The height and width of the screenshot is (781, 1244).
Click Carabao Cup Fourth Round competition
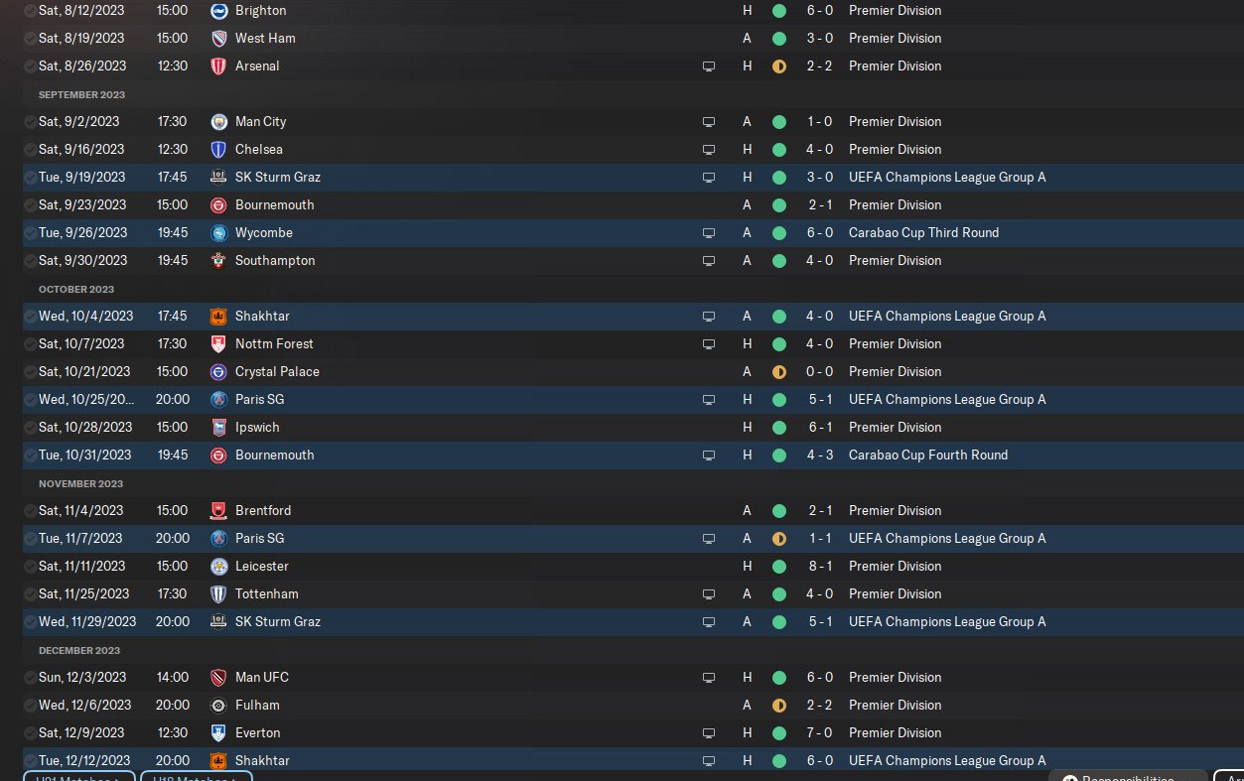[928, 456]
